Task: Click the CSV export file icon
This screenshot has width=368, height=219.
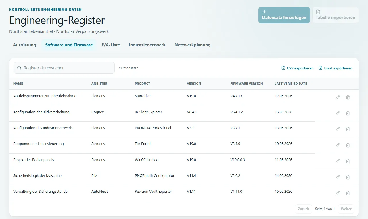Action: (283, 68)
